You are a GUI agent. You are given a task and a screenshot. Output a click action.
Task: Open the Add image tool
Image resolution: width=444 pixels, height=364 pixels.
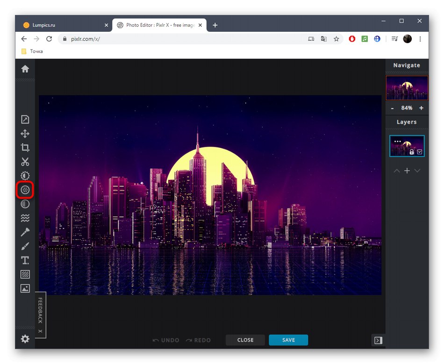[x=25, y=288]
